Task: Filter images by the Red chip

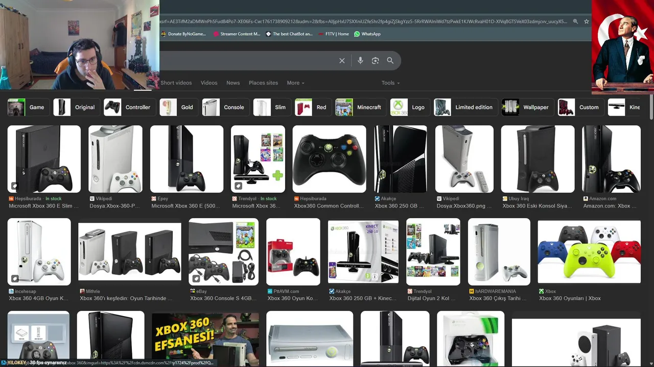Action: (x=313, y=107)
